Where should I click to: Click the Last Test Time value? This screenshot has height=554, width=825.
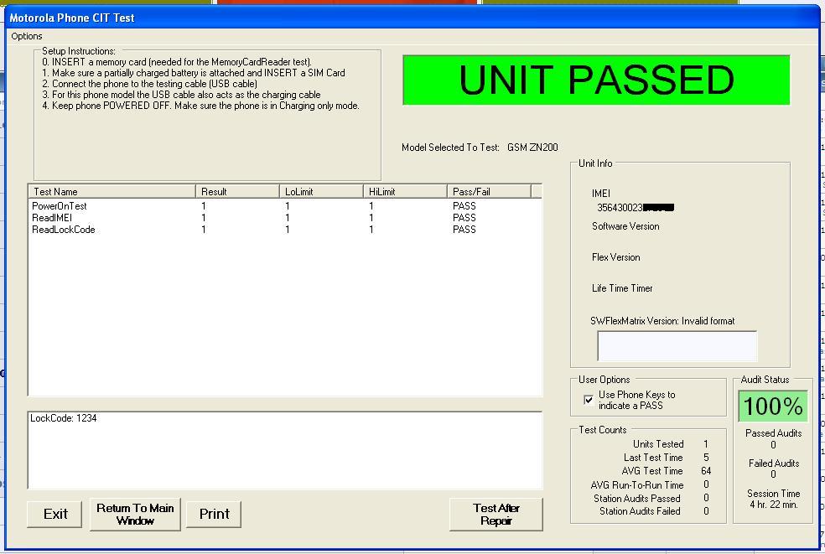click(x=706, y=458)
